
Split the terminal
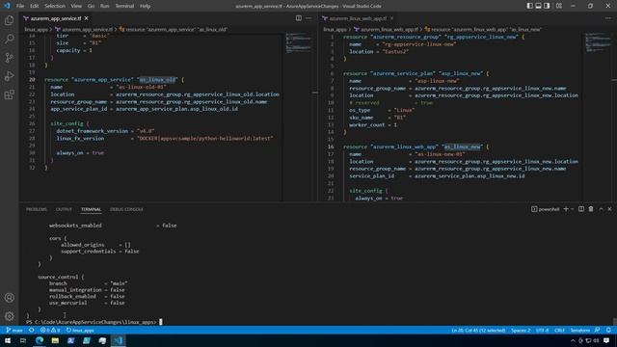click(581, 209)
